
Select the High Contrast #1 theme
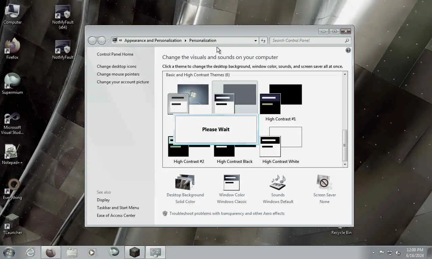point(280,103)
